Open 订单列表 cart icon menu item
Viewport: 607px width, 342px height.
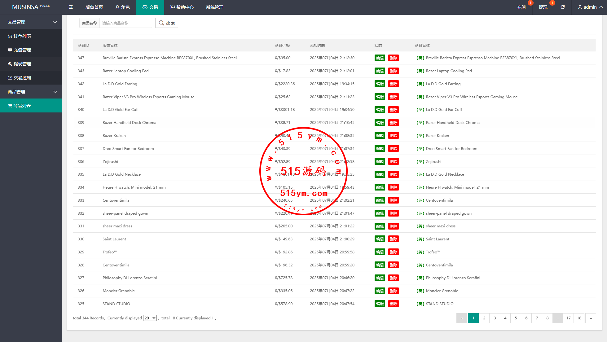[x=20, y=36]
